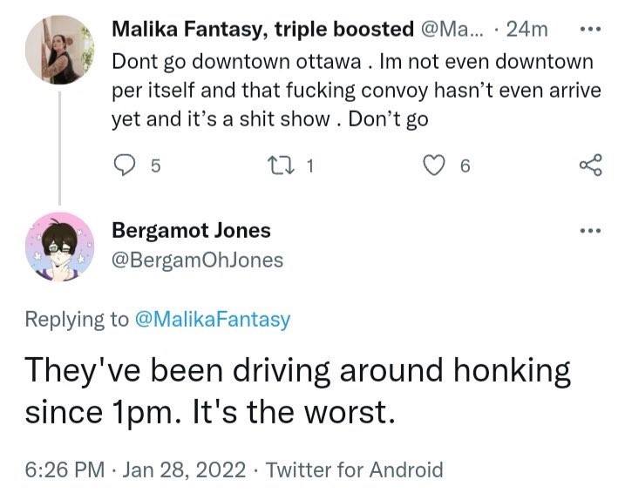Click the Malika Fantasy display name
The image size is (625, 500).
[263, 29]
